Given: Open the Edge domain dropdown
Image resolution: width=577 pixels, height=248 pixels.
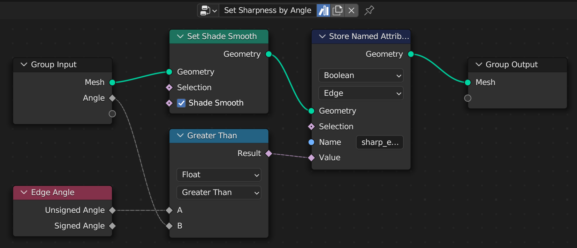Looking at the screenshot, I should [x=361, y=93].
